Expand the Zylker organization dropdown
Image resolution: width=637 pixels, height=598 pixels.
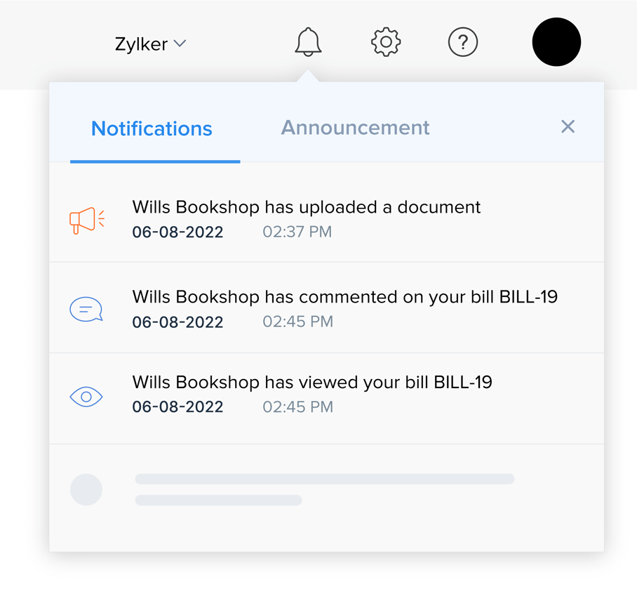tap(142, 44)
